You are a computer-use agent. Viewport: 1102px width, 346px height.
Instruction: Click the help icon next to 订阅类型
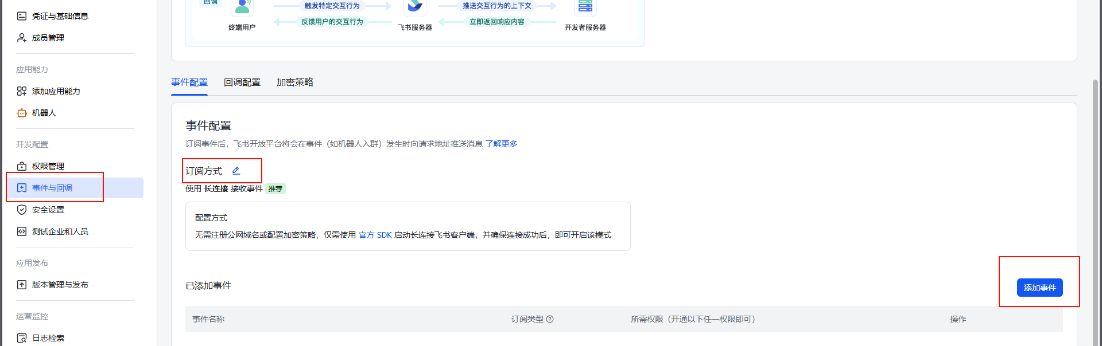point(550,319)
